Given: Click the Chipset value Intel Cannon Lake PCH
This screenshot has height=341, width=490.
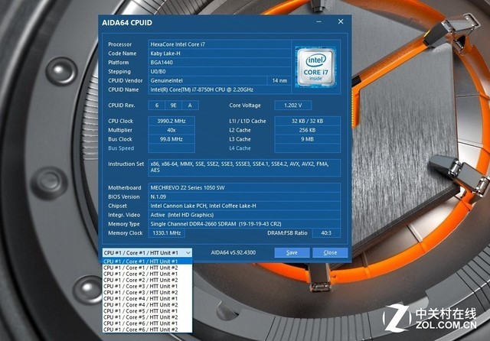Looking at the screenshot, I should point(244,206).
